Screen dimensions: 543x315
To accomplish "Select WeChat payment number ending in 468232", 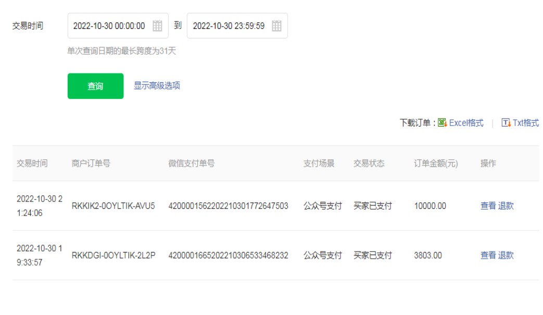I will pos(228,255).
